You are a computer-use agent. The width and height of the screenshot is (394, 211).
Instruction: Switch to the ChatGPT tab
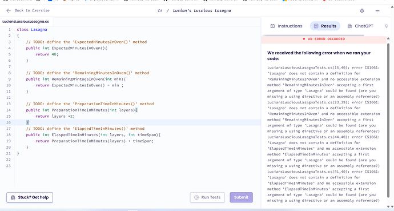(360, 26)
